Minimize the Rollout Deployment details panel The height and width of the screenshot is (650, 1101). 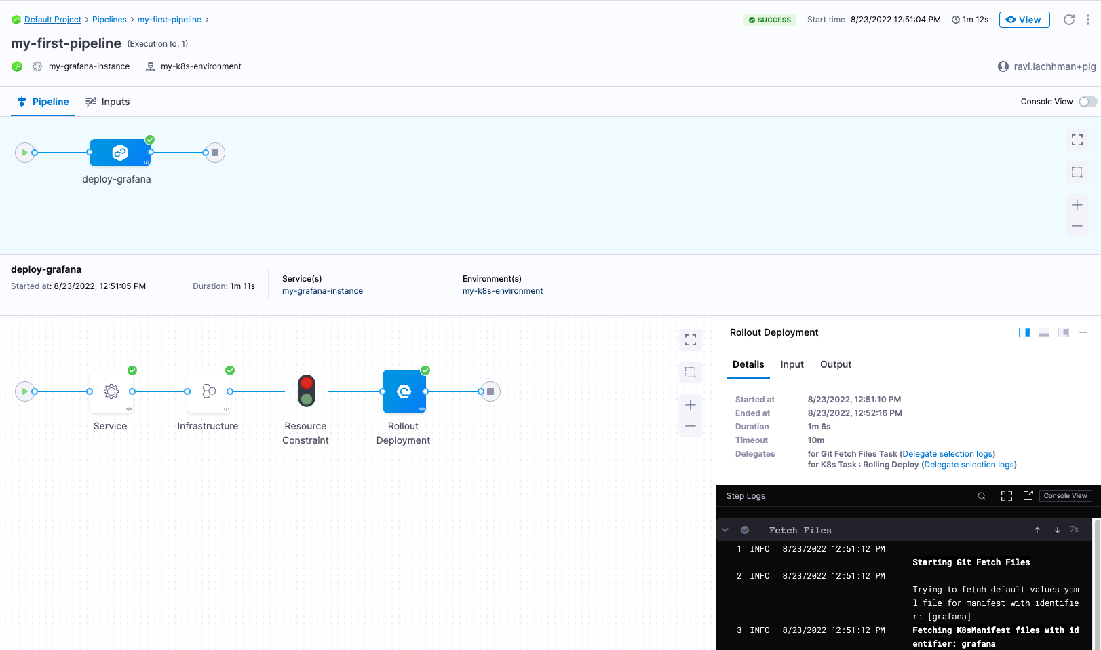[x=1083, y=332]
